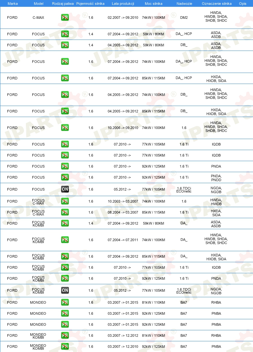This screenshot has width=253, height=352.
Task: Click NGDA, NGDB in the non-Kombi Focus row
Action: (x=216, y=190)
